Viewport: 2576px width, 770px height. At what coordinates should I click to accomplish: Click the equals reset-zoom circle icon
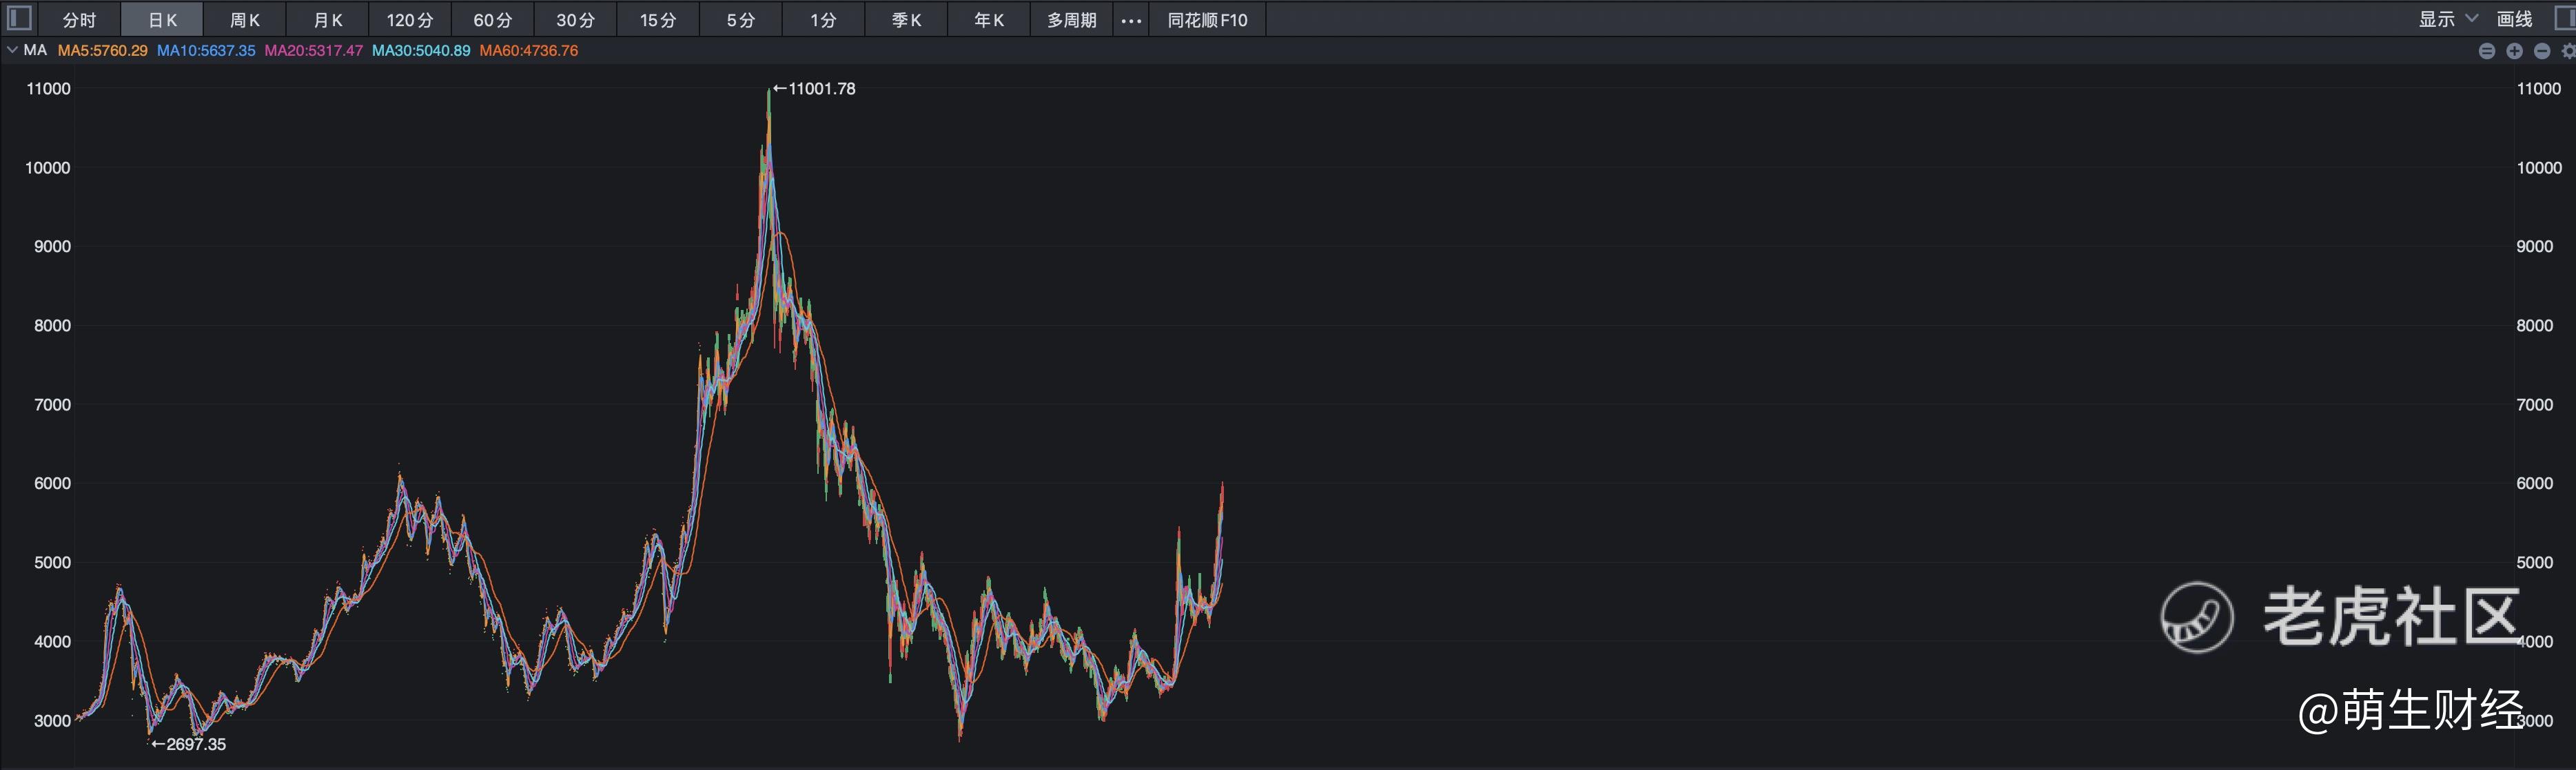click(x=2487, y=51)
